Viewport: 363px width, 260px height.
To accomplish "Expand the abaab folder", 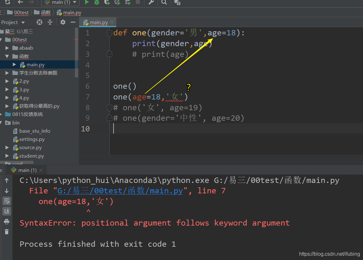I will click(x=7, y=48).
